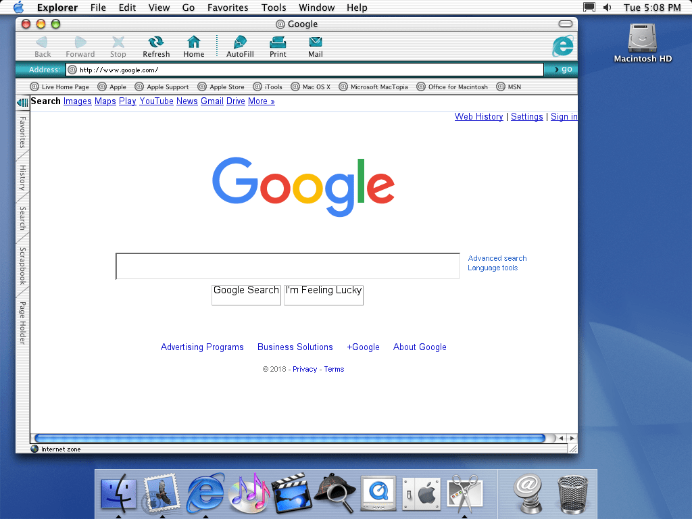The image size is (692, 519).
Task: Click the volume icon in menu bar
Action: tap(608, 7)
